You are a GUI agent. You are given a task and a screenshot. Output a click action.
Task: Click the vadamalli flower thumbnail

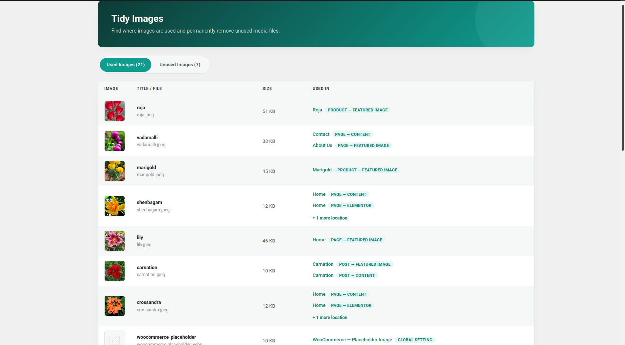[x=115, y=141]
